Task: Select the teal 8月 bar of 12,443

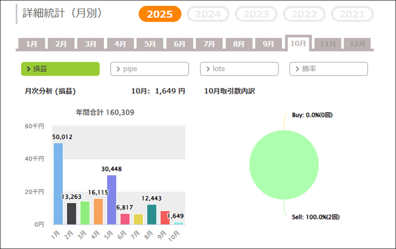Action: click(151, 214)
